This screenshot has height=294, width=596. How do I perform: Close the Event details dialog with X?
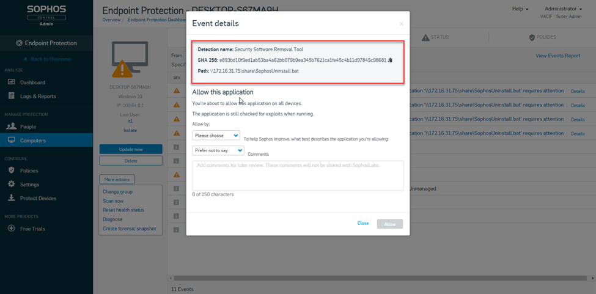[x=402, y=24]
